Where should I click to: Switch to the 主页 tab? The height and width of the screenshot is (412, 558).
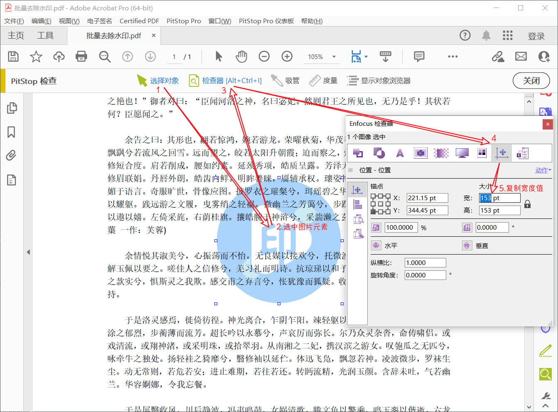[16, 36]
